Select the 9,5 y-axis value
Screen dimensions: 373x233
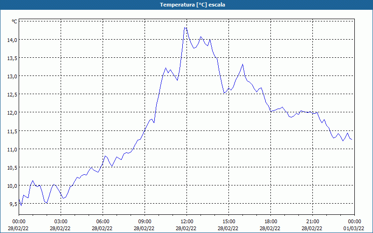click(x=14, y=204)
